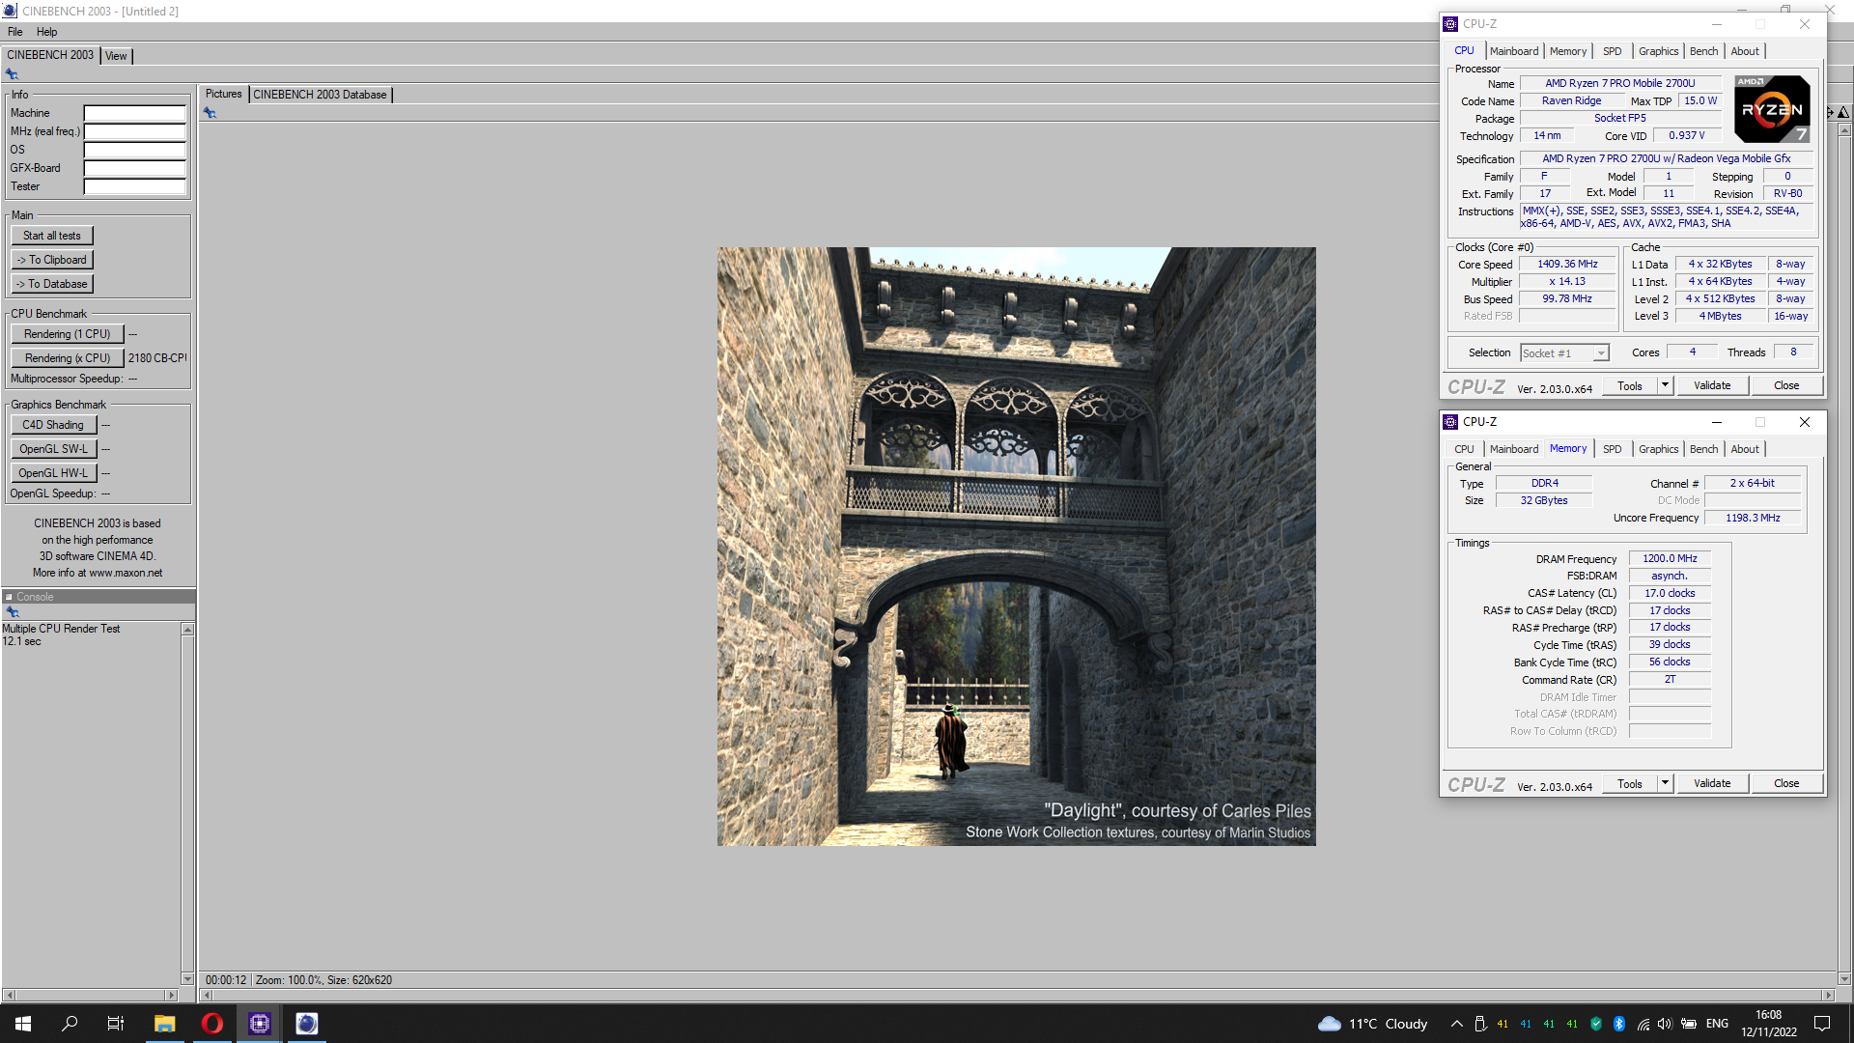Open the CINEBENCH 2003 Database tab
This screenshot has height=1043, width=1854.
click(x=320, y=95)
